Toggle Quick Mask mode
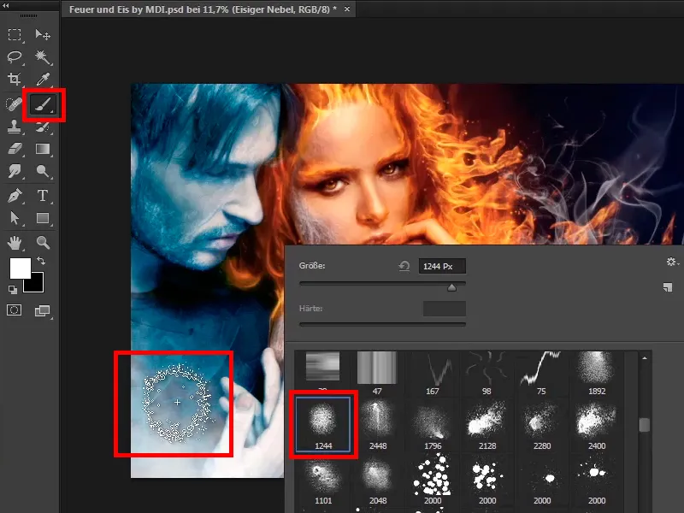 (14, 310)
